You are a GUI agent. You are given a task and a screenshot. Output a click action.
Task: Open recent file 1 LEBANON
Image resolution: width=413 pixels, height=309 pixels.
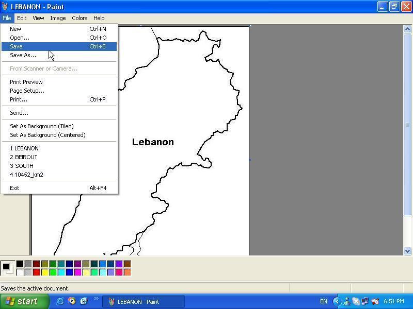click(x=59, y=148)
